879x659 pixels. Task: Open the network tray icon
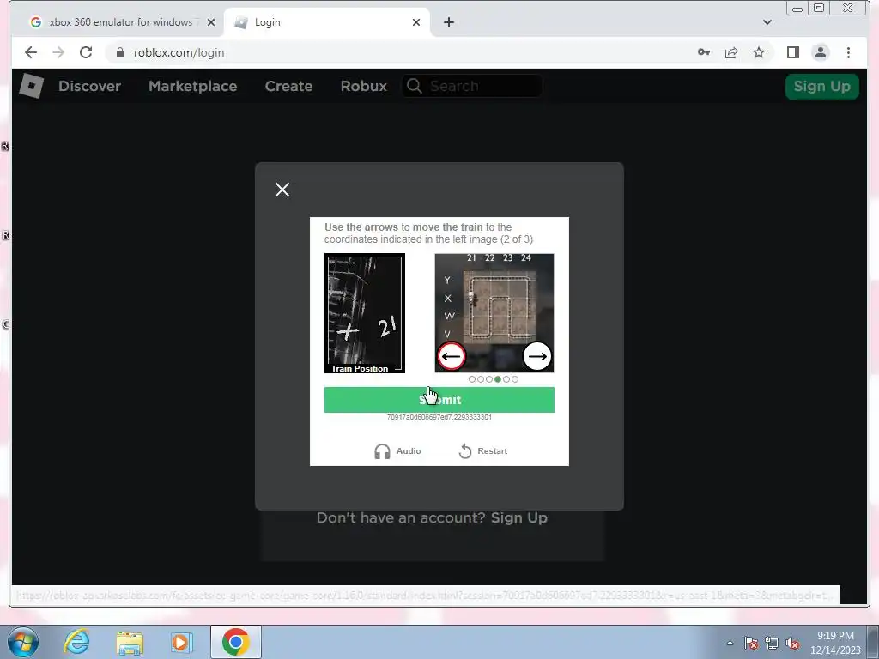pos(772,643)
